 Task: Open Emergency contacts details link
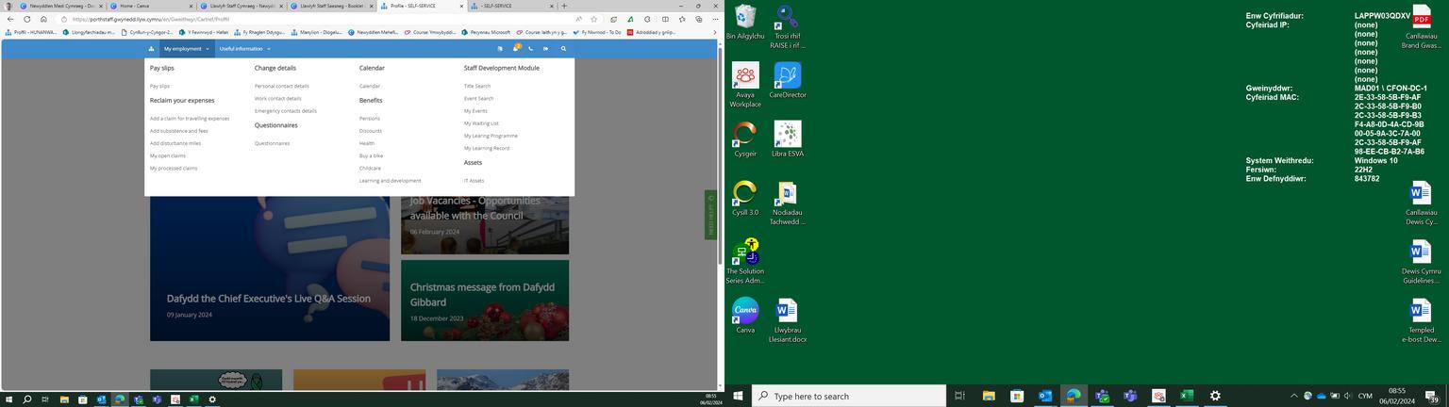click(285, 110)
